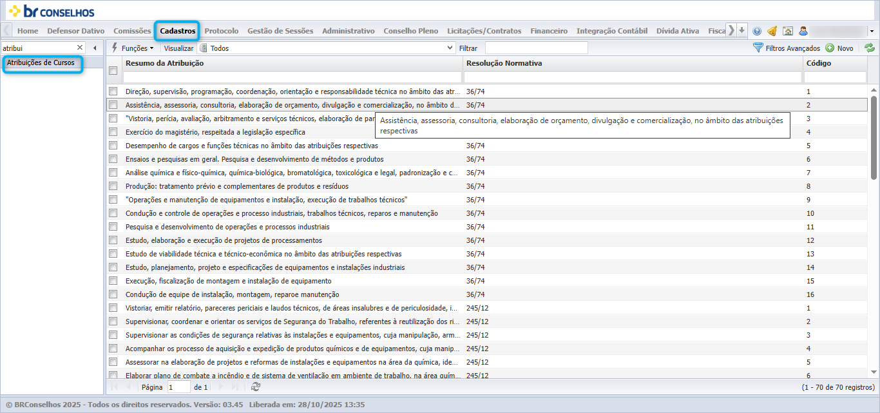The height and width of the screenshot is (413, 880).
Task: Open the Funções dropdown menu
Action: click(133, 48)
